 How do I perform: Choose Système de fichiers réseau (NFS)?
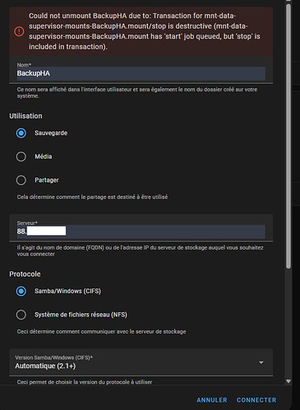21,315
